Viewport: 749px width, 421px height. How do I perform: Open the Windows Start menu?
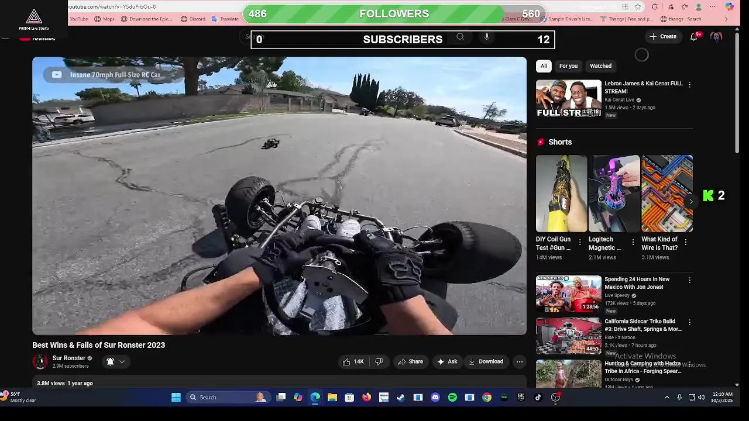coord(176,398)
